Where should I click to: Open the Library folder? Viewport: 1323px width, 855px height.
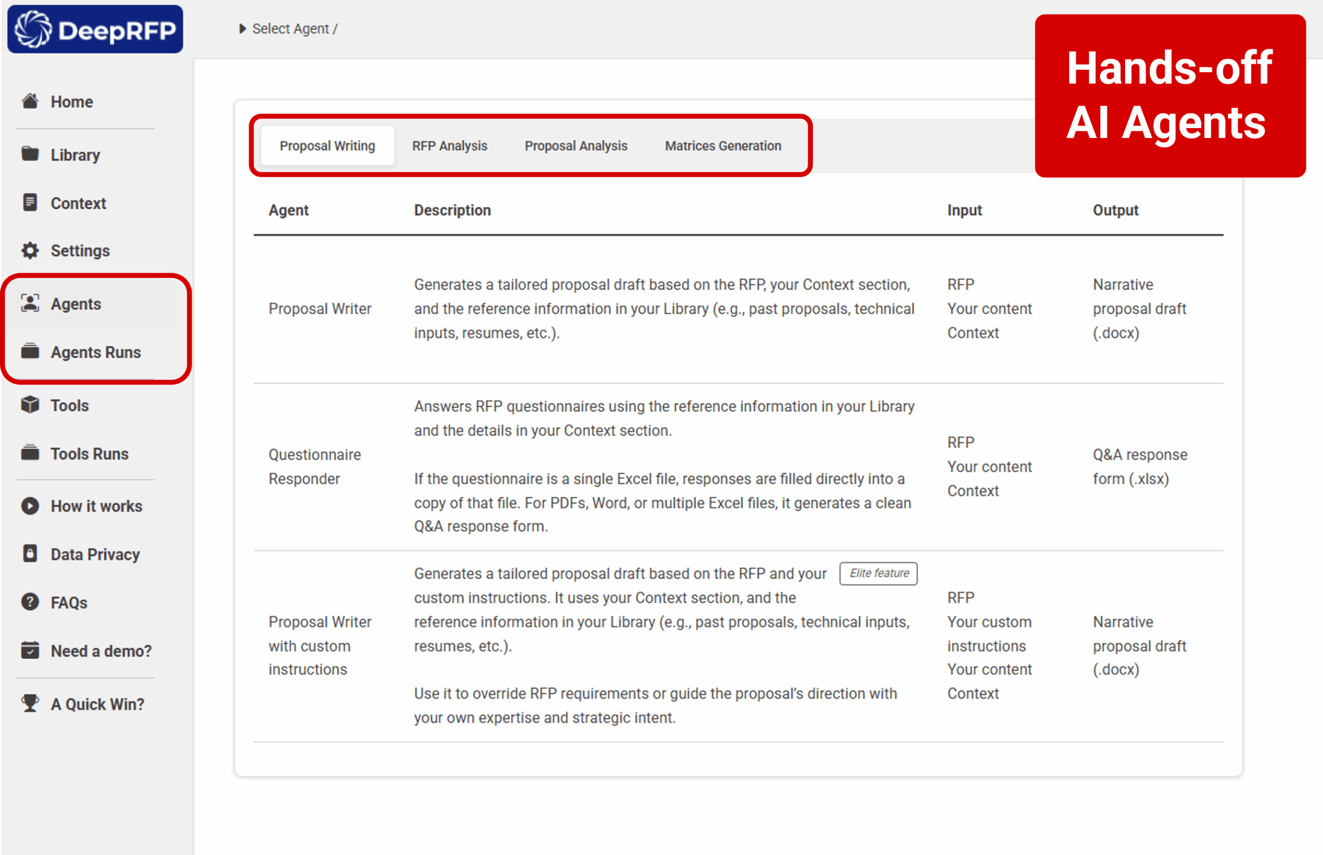[75, 155]
